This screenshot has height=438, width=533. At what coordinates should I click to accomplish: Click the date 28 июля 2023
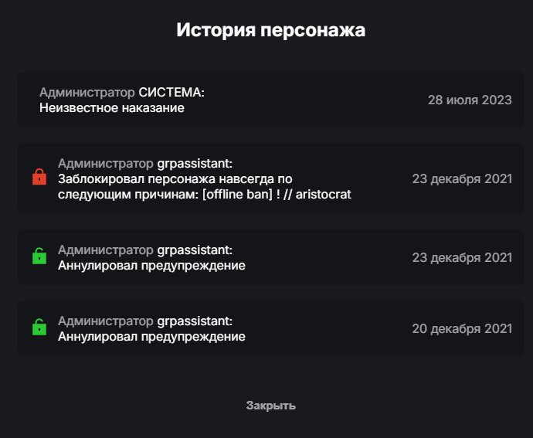pyautogui.click(x=470, y=100)
